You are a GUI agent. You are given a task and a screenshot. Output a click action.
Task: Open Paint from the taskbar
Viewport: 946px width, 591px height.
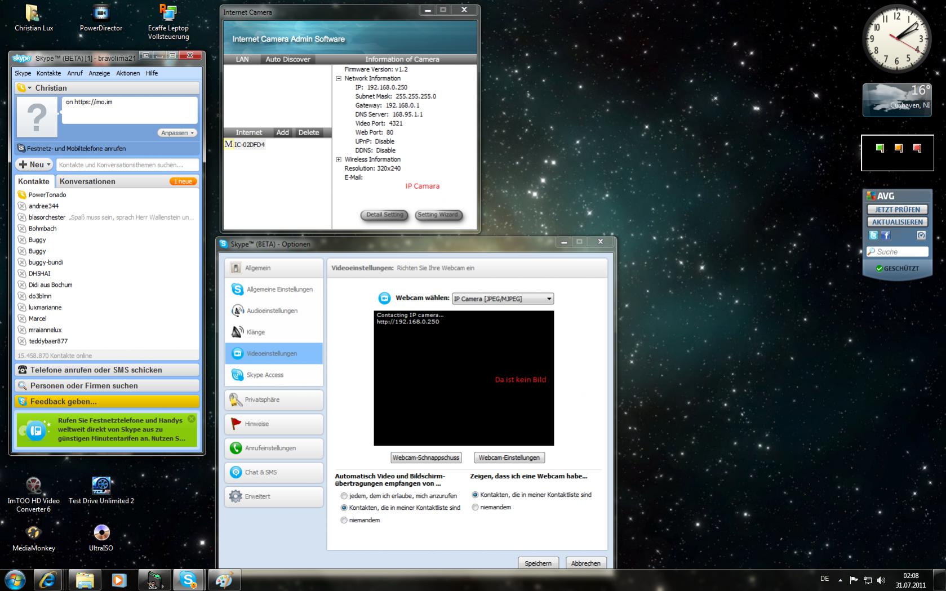click(x=224, y=580)
